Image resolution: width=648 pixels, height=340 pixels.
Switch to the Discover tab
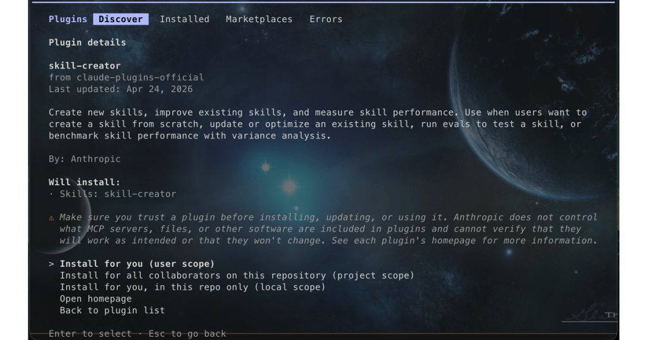pyautogui.click(x=121, y=19)
